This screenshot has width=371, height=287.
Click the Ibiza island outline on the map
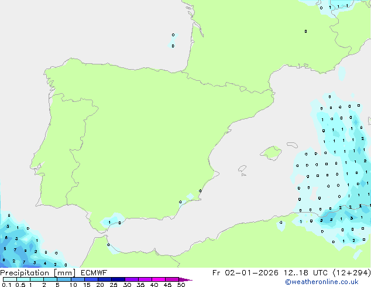point(242,169)
